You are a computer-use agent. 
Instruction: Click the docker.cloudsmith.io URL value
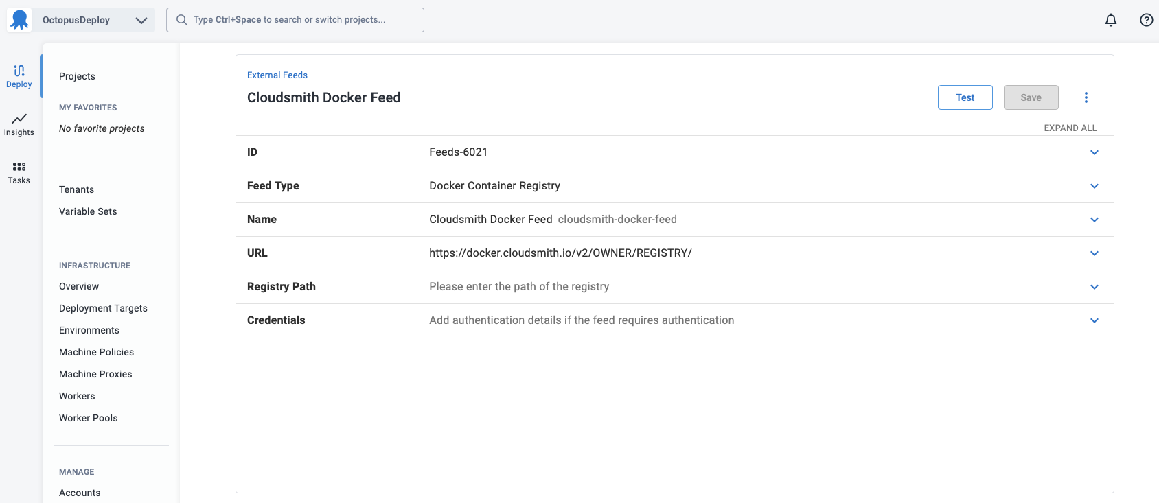coord(560,253)
